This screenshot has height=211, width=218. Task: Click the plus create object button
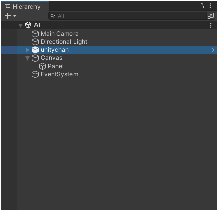click(x=8, y=16)
